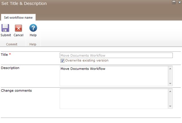
Task: Select the Set workflow name tab
Action: (18, 17)
